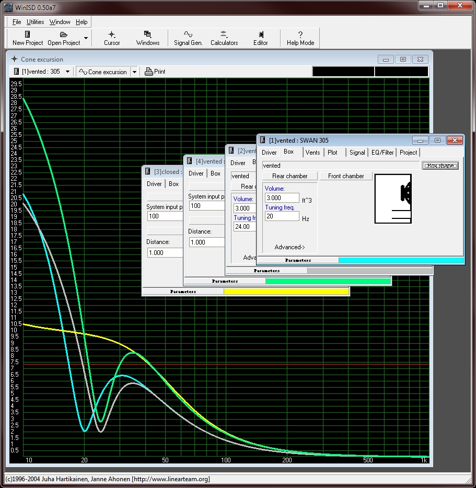476x488 pixels.
Task: Click the Print button in graph window
Action: click(155, 72)
